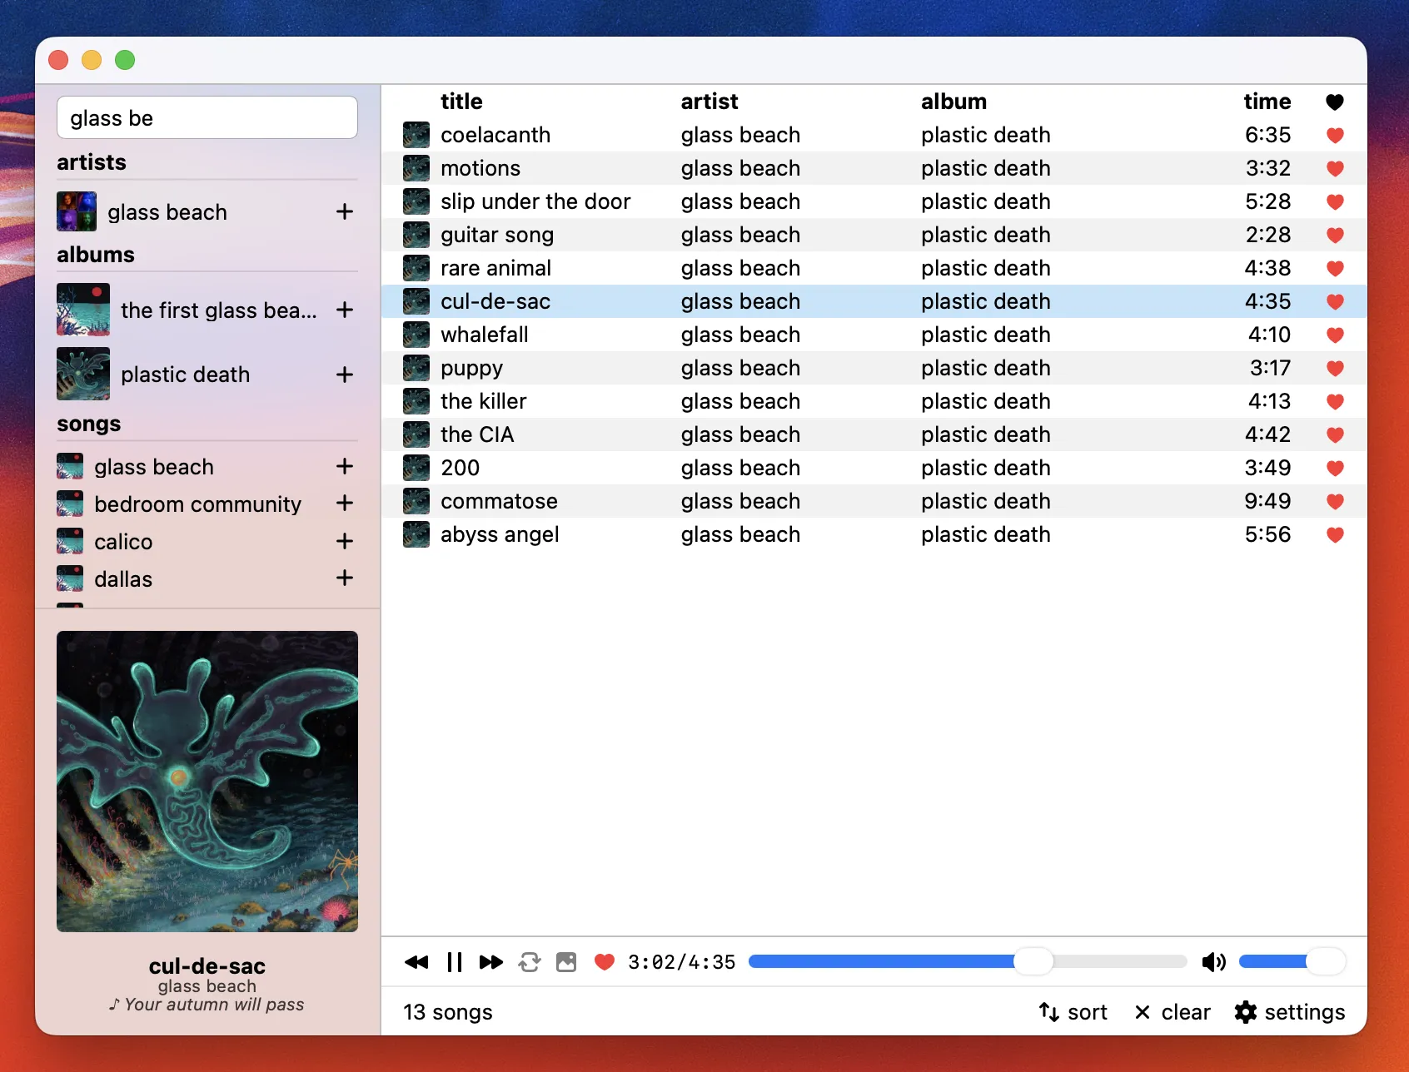Add song 'glass beach' to queue
The height and width of the screenshot is (1072, 1409).
(x=345, y=466)
